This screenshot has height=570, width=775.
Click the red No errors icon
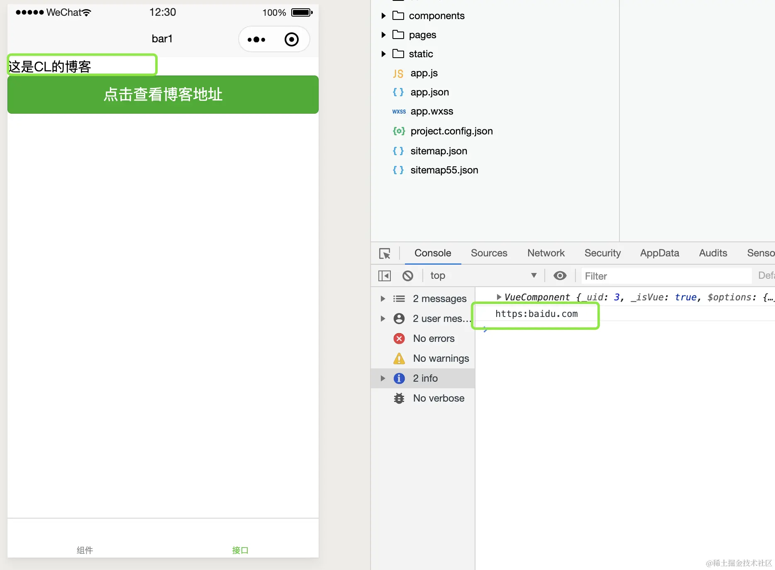(399, 339)
